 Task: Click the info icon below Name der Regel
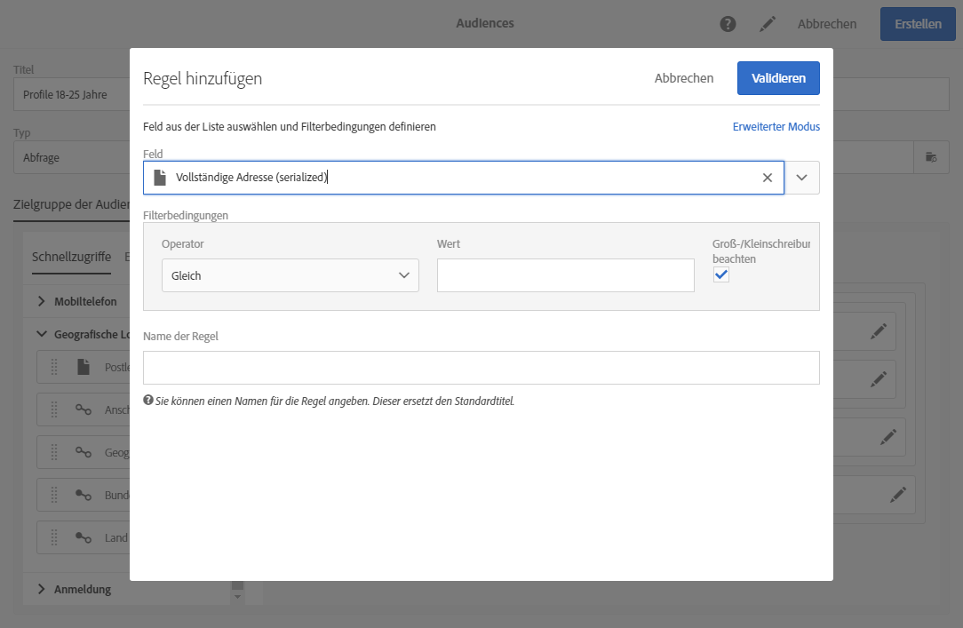click(147, 401)
